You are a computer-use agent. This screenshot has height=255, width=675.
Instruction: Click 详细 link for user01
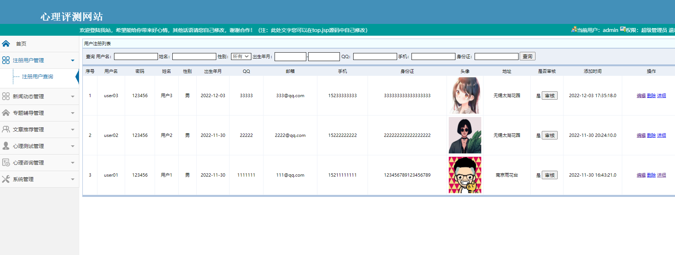662,175
